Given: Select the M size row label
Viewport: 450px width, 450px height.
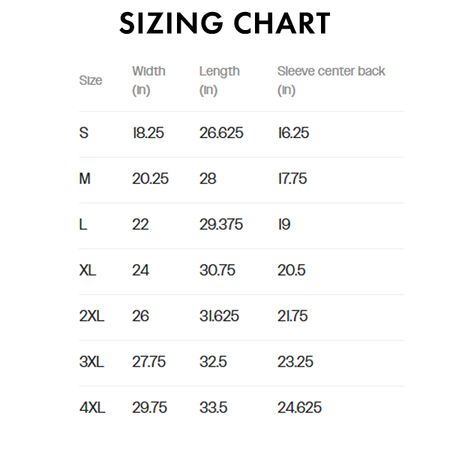Looking at the screenshot, I should (x=85, y=179).
